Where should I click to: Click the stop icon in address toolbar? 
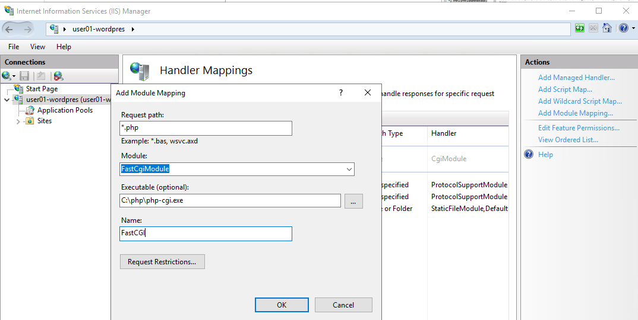pos(593,28)
